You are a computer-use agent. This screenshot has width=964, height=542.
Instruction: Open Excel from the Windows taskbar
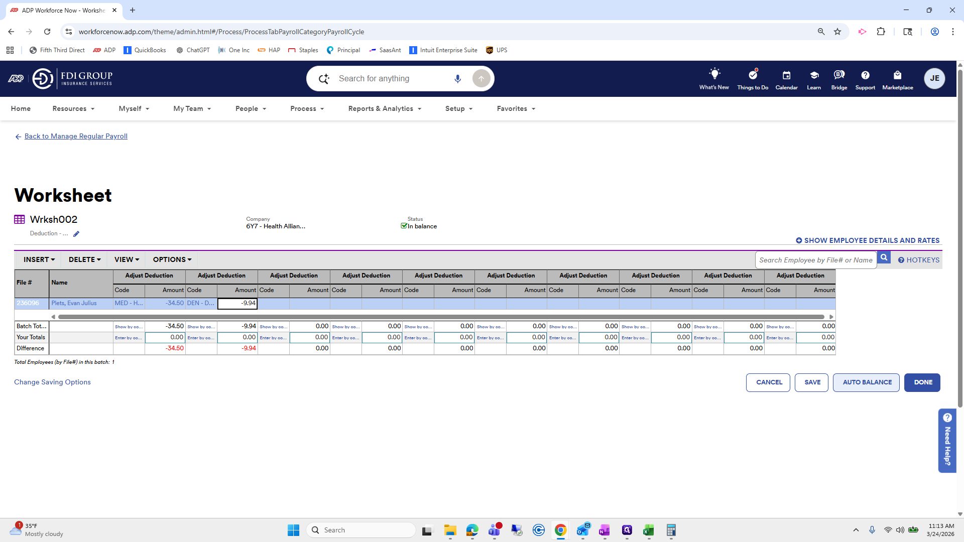[x=648, y=530]
